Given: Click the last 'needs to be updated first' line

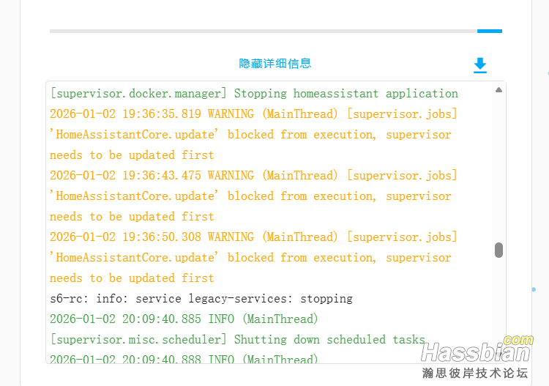Looking at the screenshot, I should click(x=132, y=278).
